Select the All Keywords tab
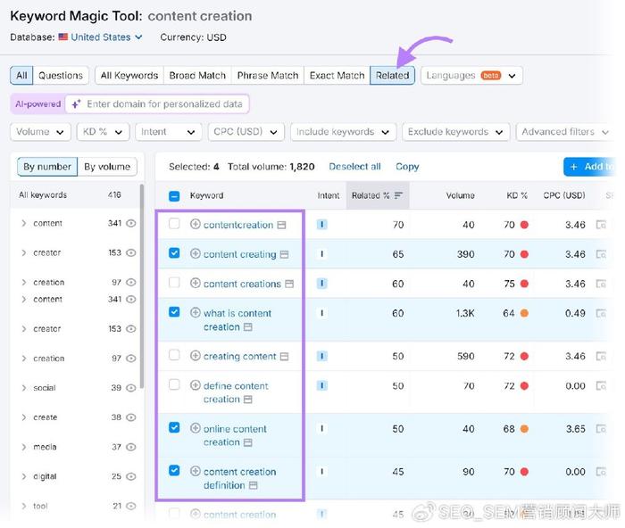 [129, 75]
